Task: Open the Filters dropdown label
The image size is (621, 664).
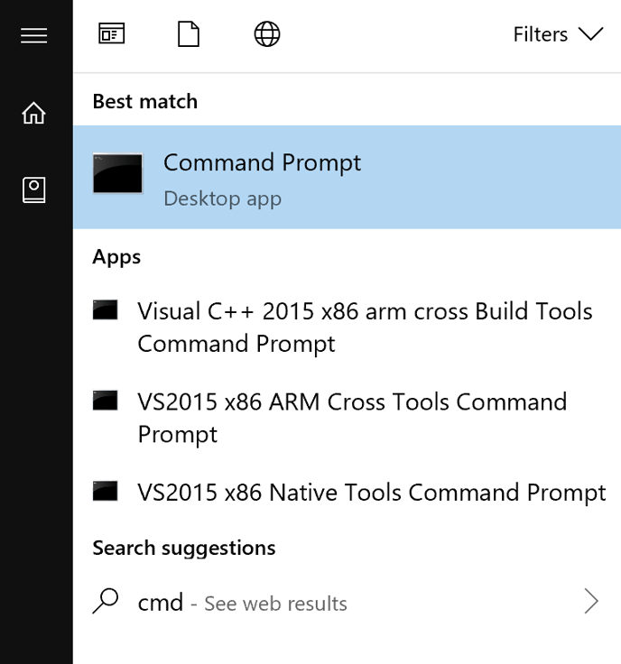Action: [x=540, y=34]
